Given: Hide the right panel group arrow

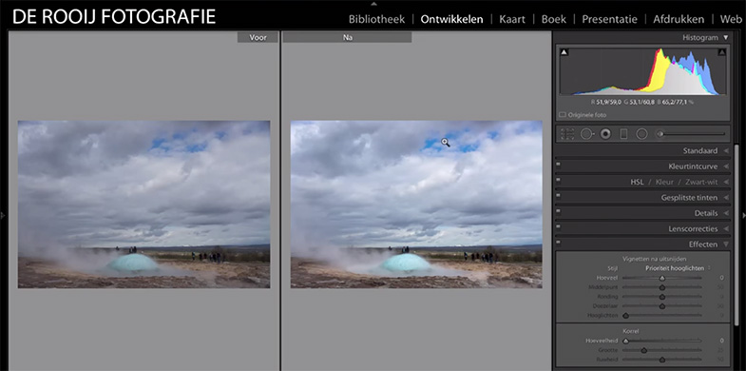Looking at the screenshot, I should pyautogui.click(x=743, y=216).
